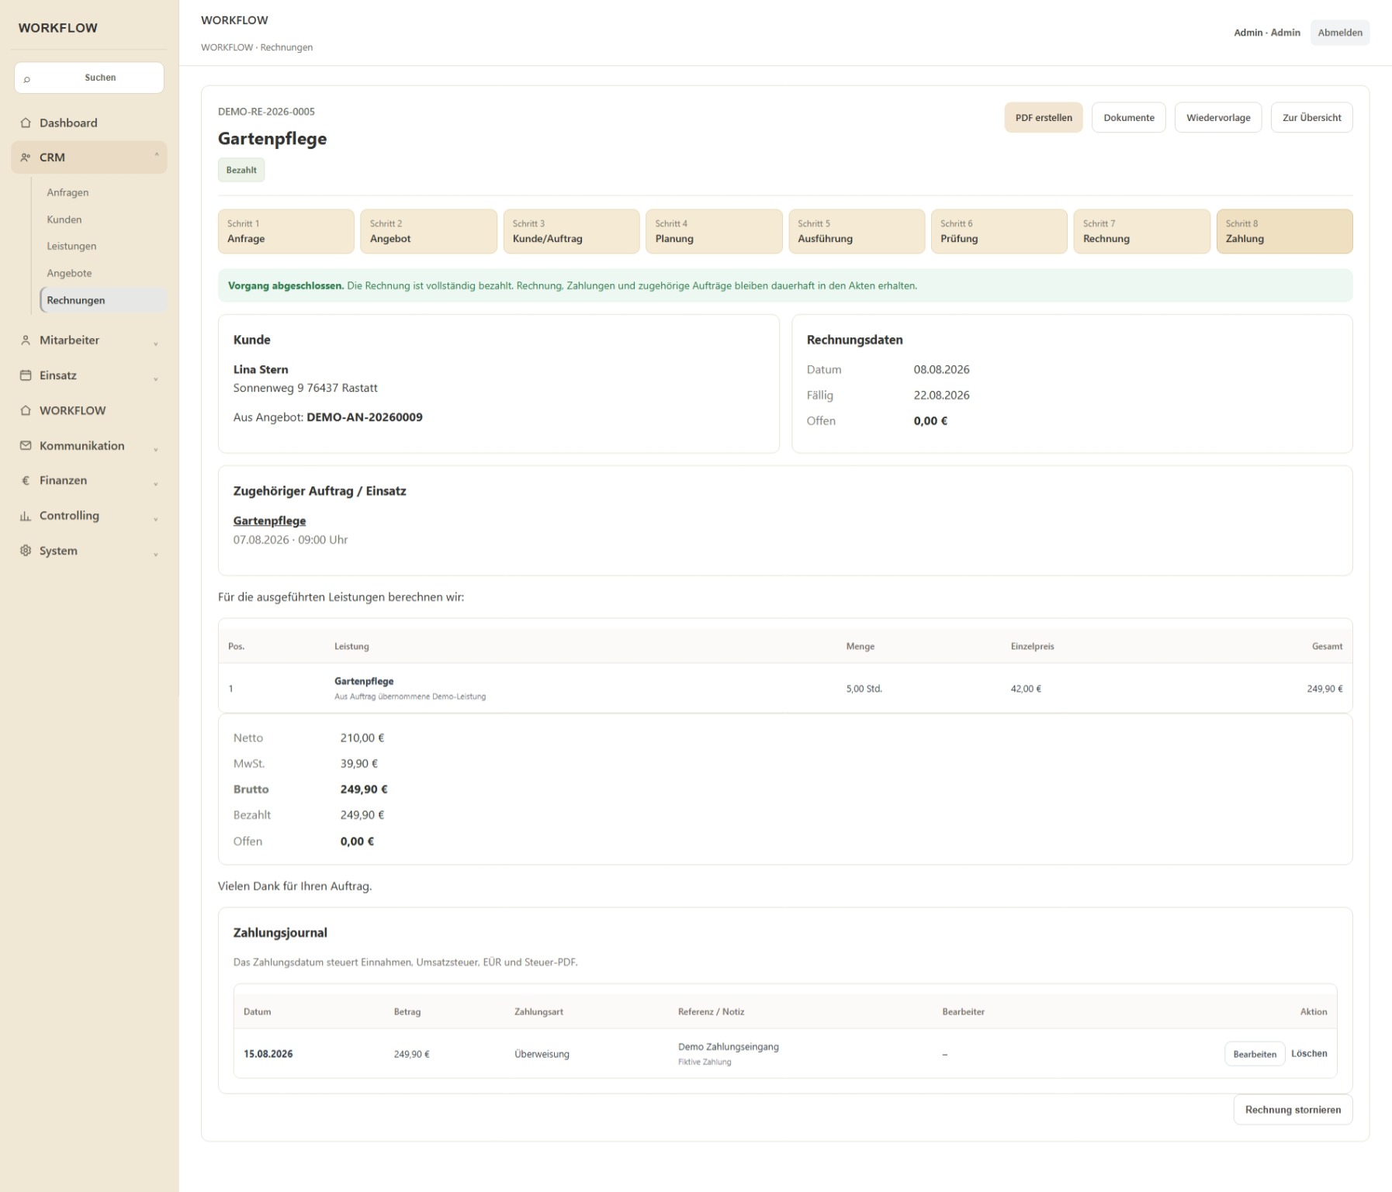The width and height of the screenshot is (1392, 1192).
Task: Click payment date 15.08.2026
Action: (x=268, y=1054)
